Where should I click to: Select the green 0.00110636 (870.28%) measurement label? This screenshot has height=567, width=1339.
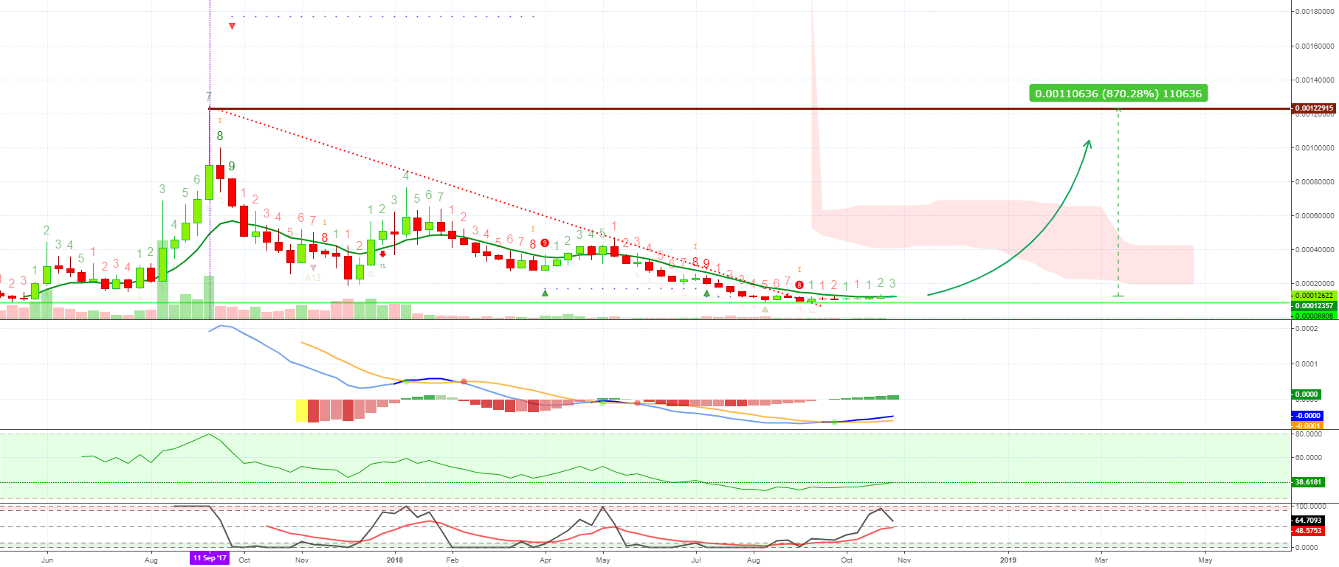click(x=1118, y=94)
